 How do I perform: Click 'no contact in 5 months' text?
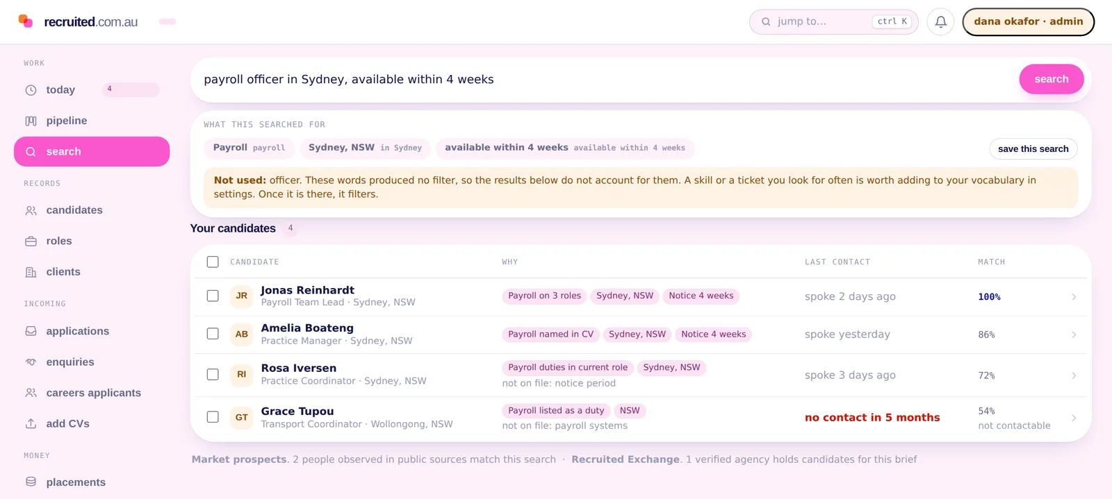click(x=872, y=418)
